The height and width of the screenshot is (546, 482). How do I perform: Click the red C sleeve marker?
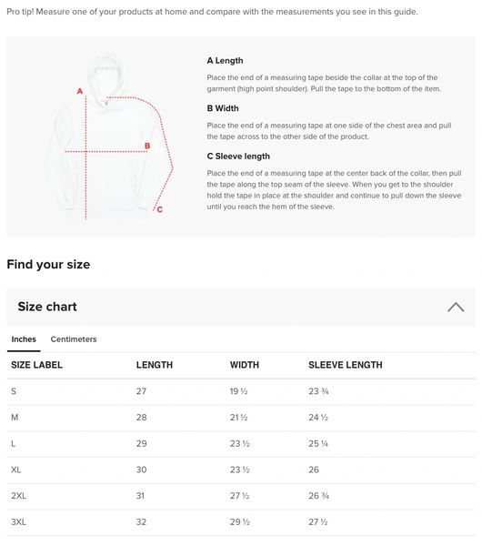coord(159,209)
